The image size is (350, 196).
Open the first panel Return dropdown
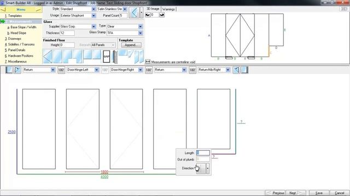tap(52, 70)
